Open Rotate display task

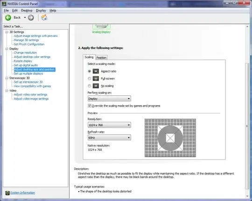click(x=23, y=61)
